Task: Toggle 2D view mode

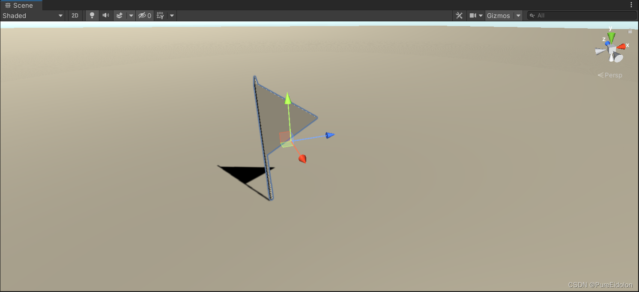Action: (x=75, y=15)
